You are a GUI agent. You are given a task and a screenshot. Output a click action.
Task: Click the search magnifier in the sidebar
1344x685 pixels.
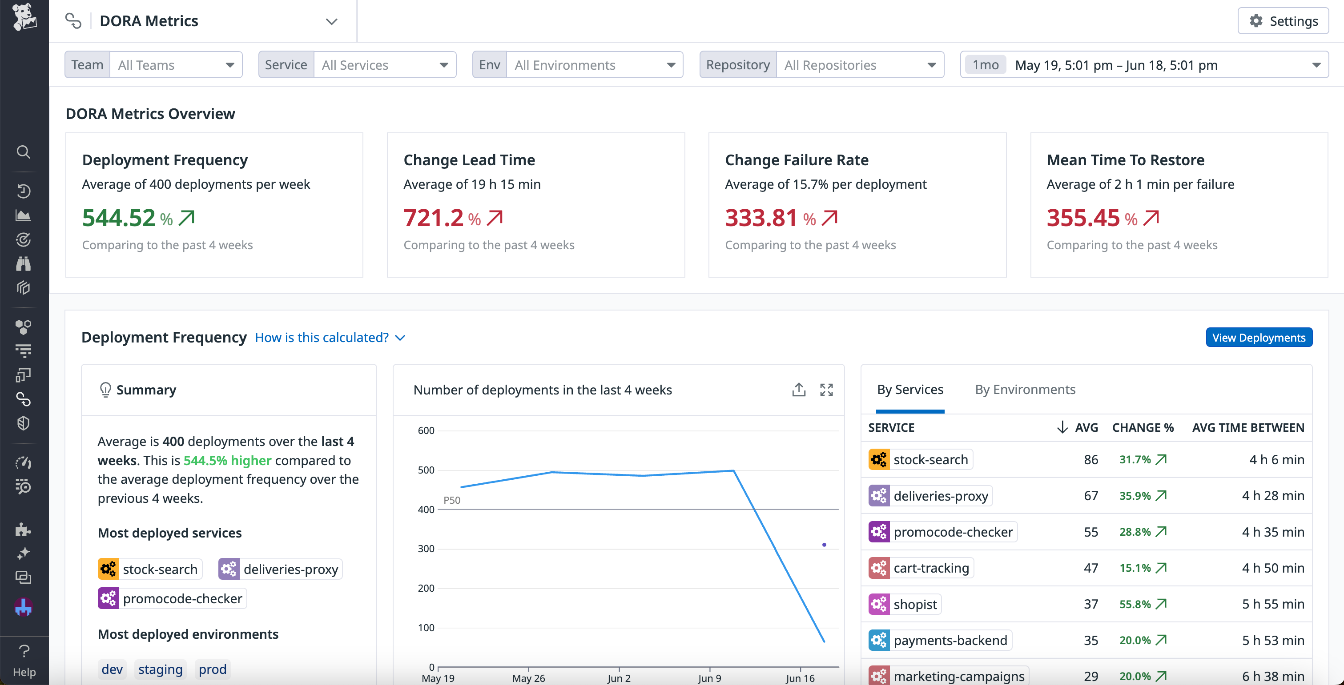coord(24,152)
